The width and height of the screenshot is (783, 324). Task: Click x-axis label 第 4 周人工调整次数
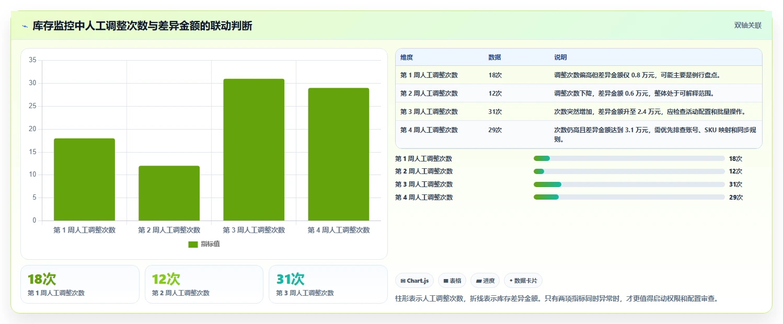point(338,230)
